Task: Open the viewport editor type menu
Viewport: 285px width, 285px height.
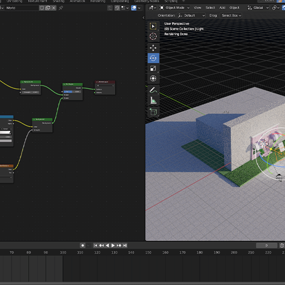Action: tap(152, 8)
